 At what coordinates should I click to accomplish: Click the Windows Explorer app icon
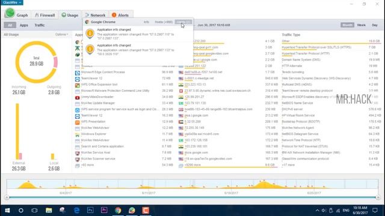click(78, 134)
